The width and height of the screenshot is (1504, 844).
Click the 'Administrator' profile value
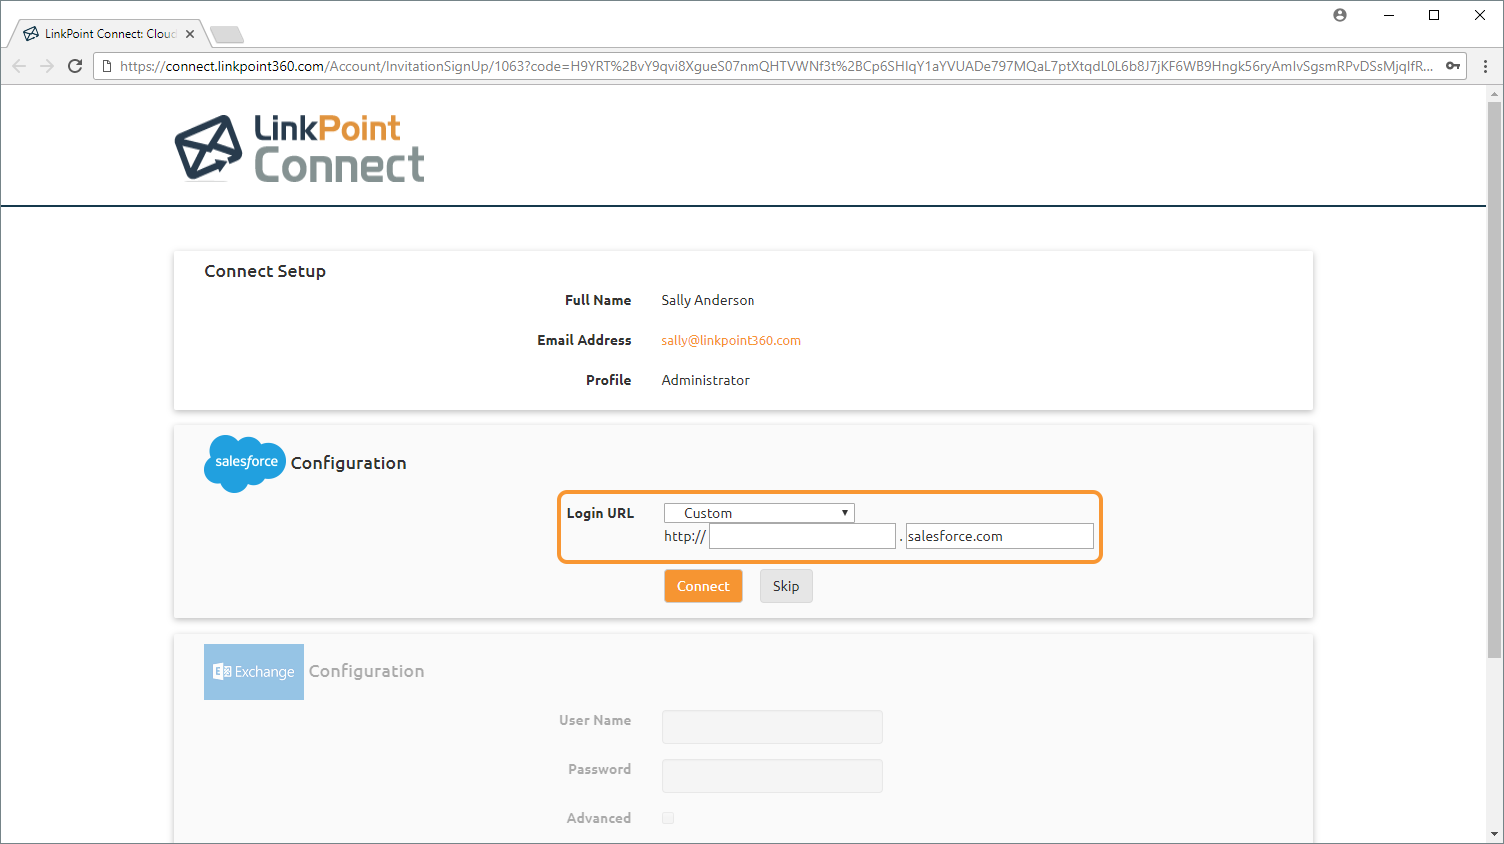pyautogui.click(x=705, y=380)
